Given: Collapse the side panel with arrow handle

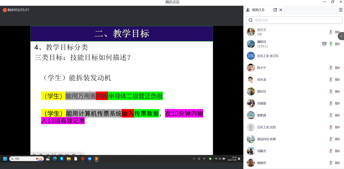Looking at the screenshot, I should tap(341, 36).
